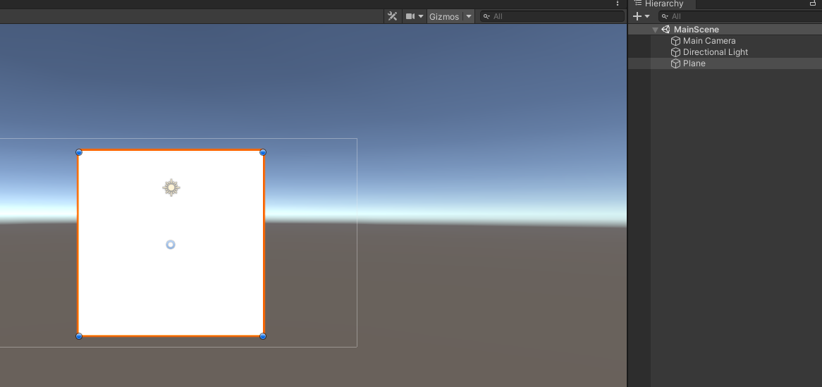Click the Unity logo icon beside MainScene

[665, 30]
